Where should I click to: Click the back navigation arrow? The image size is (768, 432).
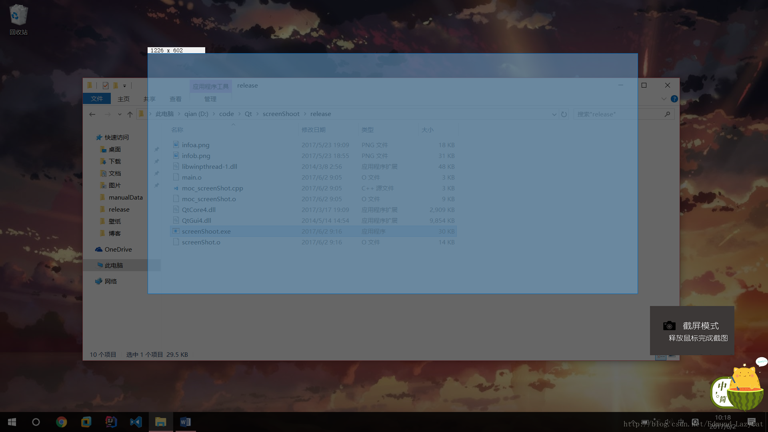(x=92, y=114)
